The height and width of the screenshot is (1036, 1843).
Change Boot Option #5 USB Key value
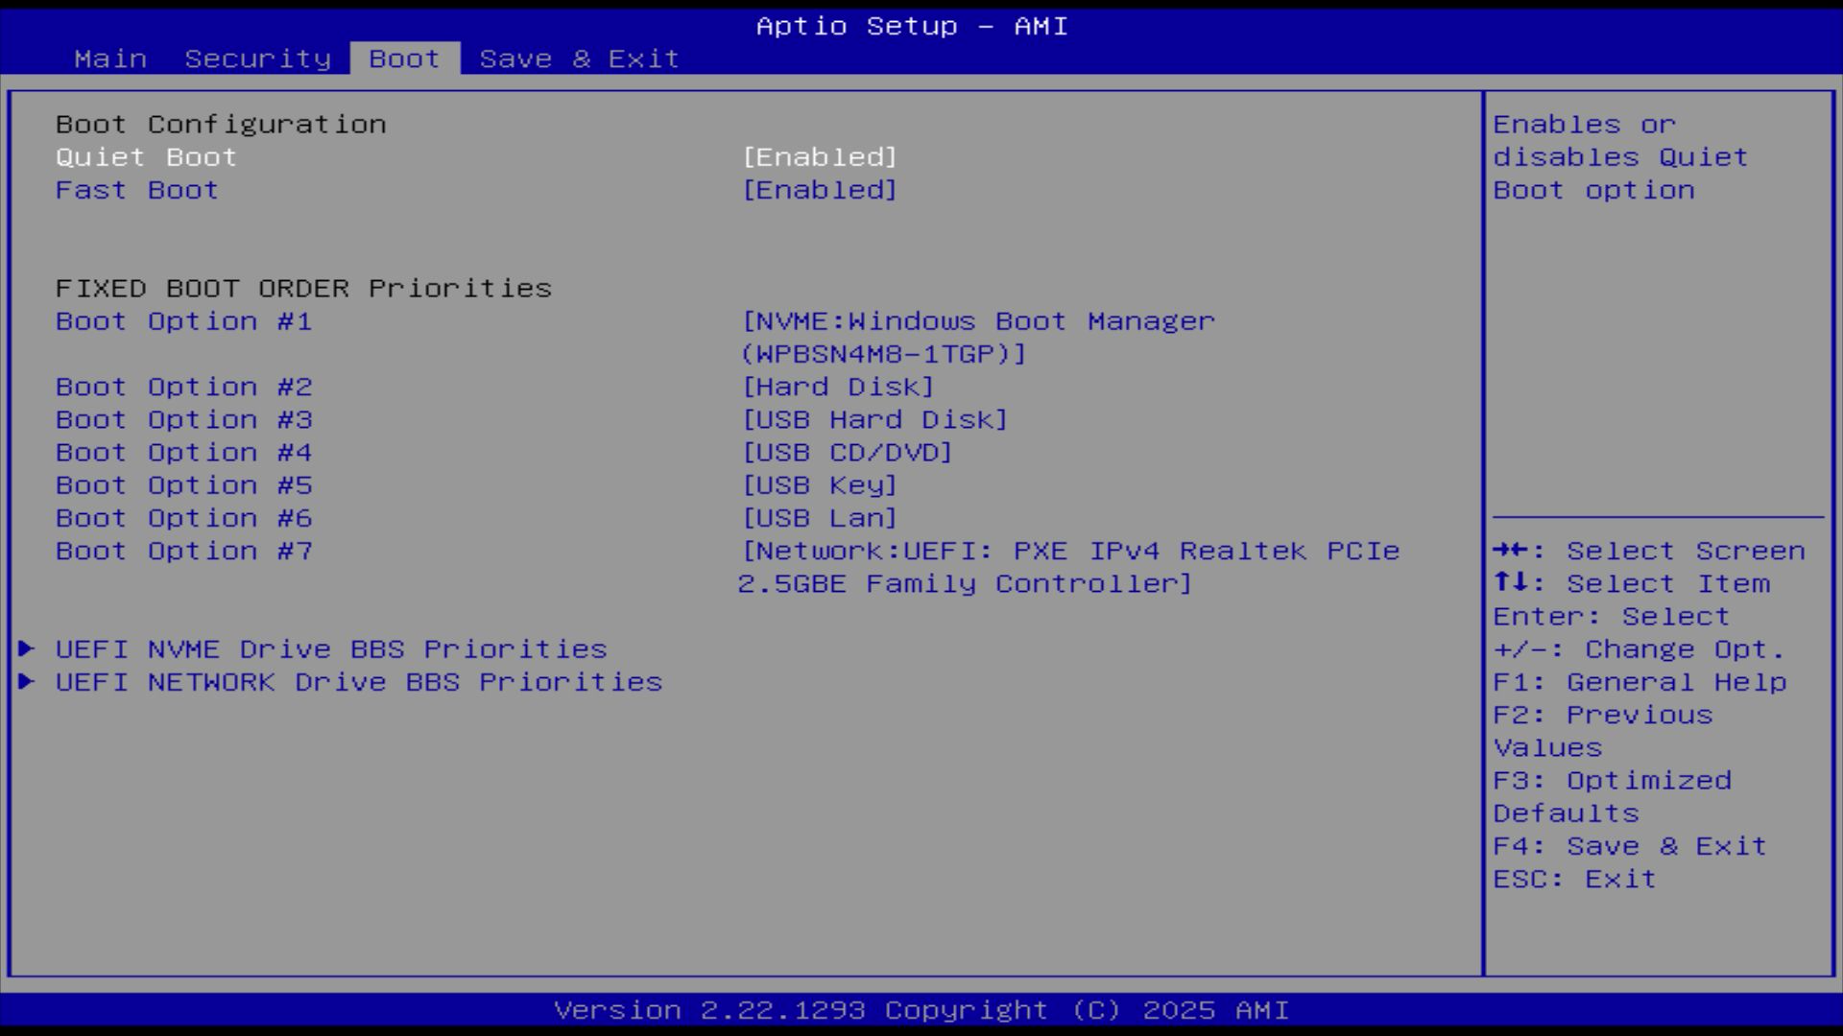click(820, 485)
